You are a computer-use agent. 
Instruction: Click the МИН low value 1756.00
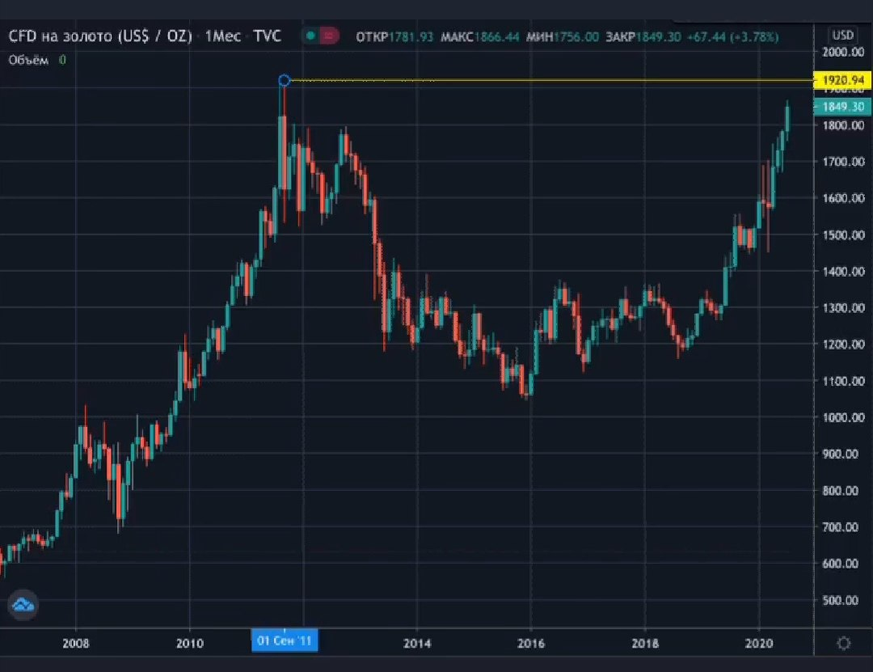click(x=576, y=36)
